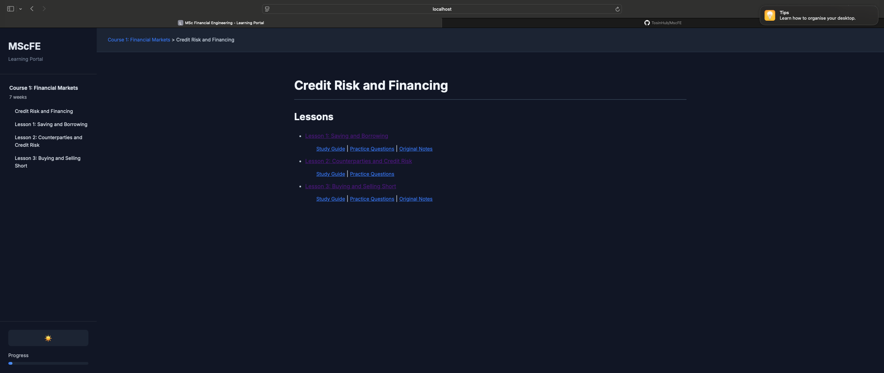The image size is (884, 373).
Task: Open Study Guide for Lesson 1
Action: click(x=330, y=149)
